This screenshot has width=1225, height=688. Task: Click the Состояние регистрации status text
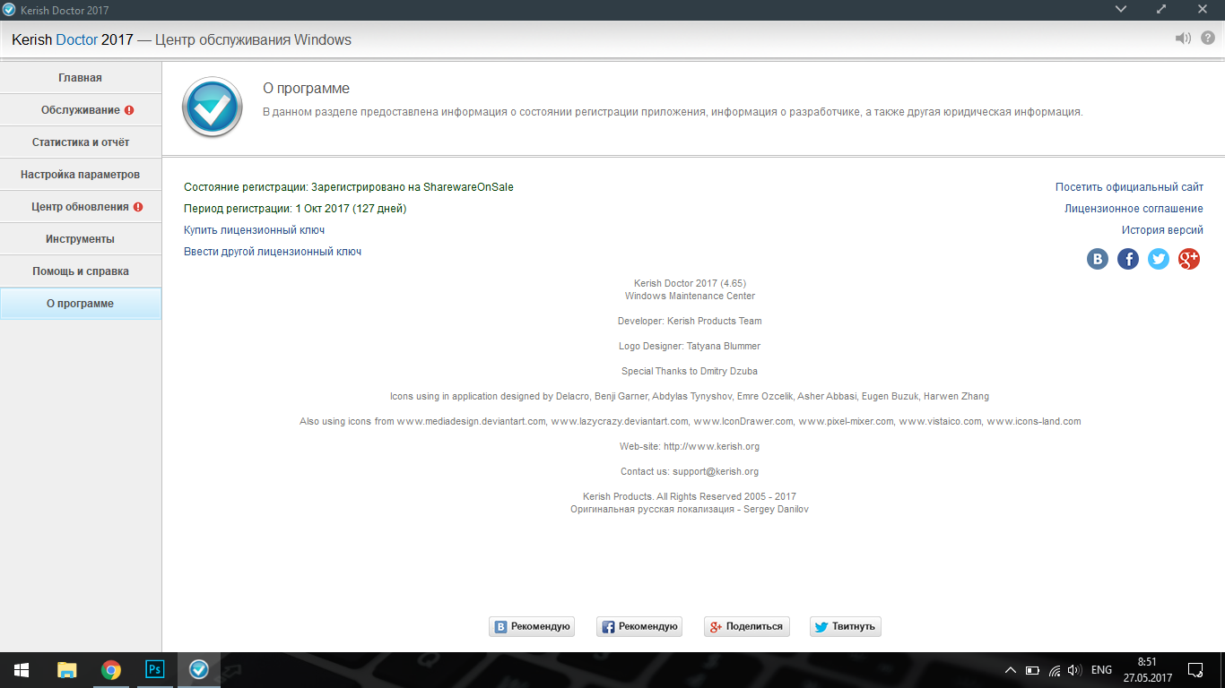click(349, 187)
